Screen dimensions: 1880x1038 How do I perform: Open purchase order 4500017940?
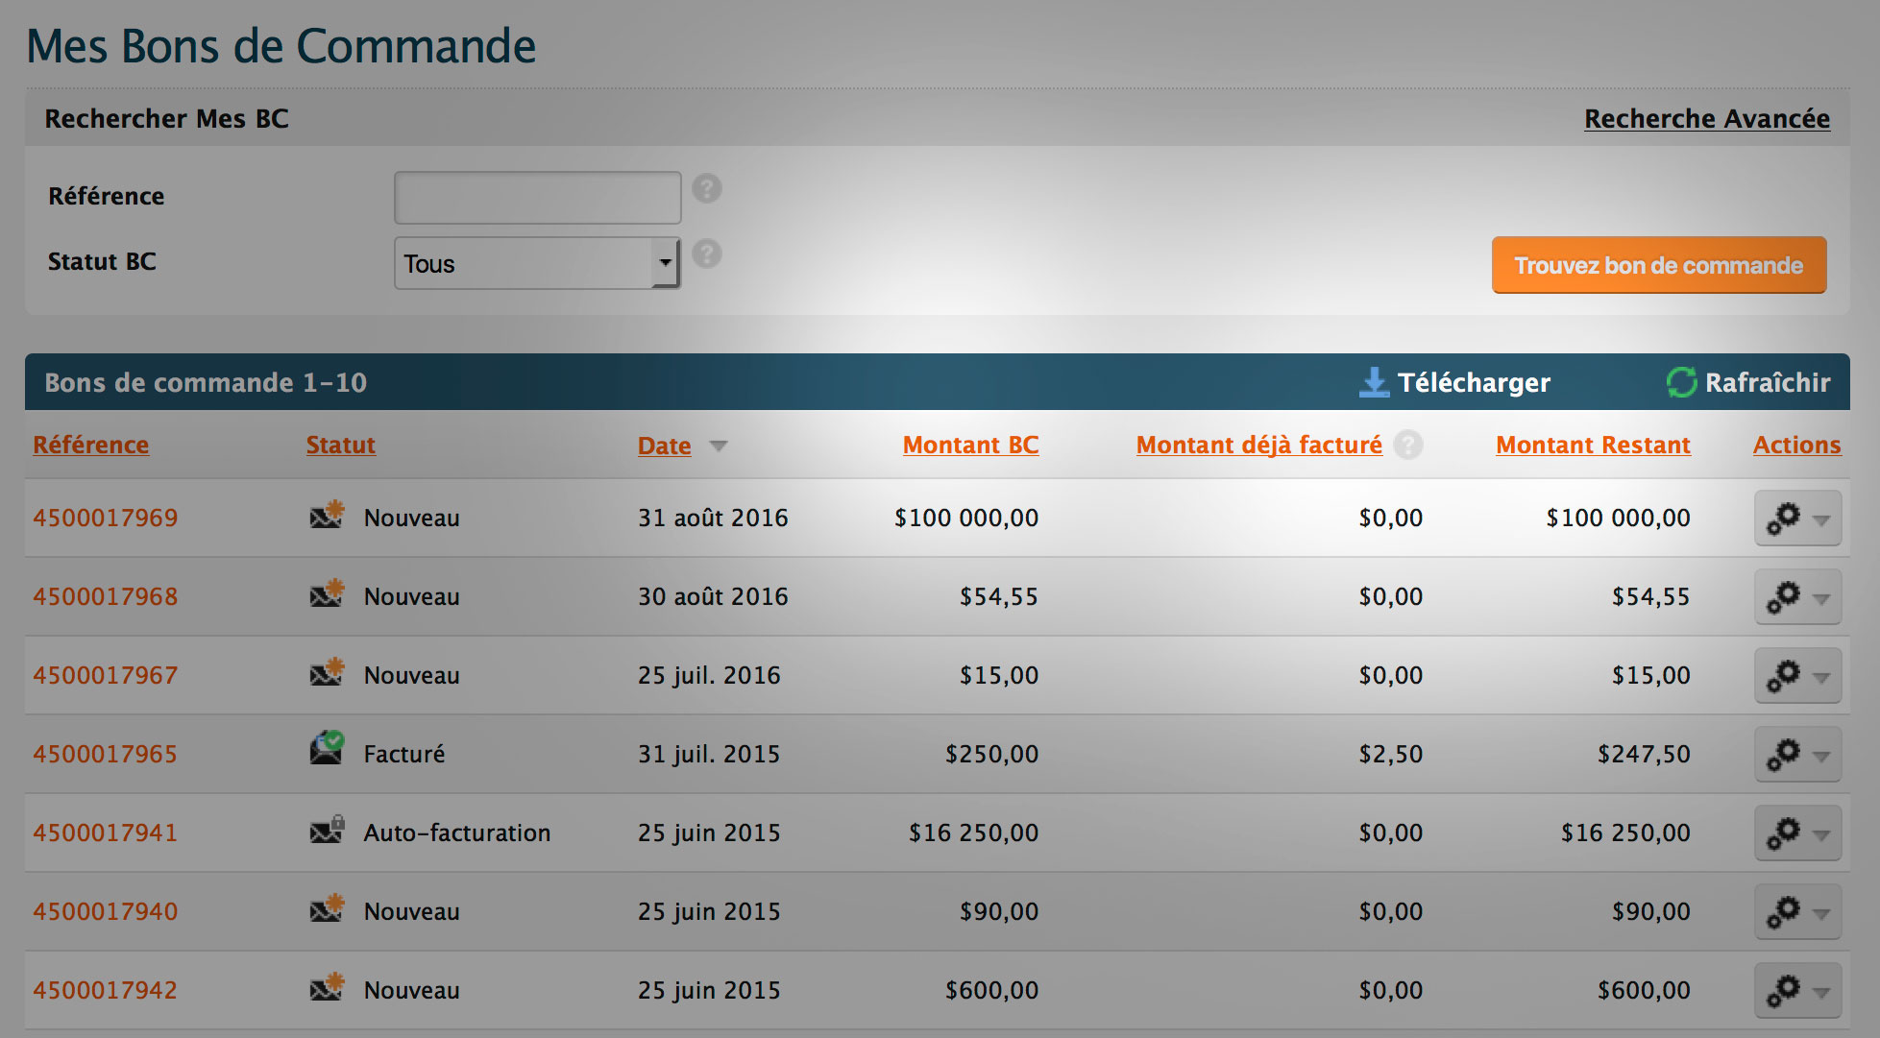pos(106,911)
